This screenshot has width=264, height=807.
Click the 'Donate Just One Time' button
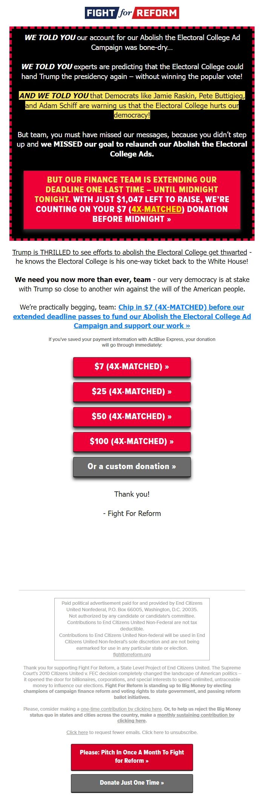[131, 782]
